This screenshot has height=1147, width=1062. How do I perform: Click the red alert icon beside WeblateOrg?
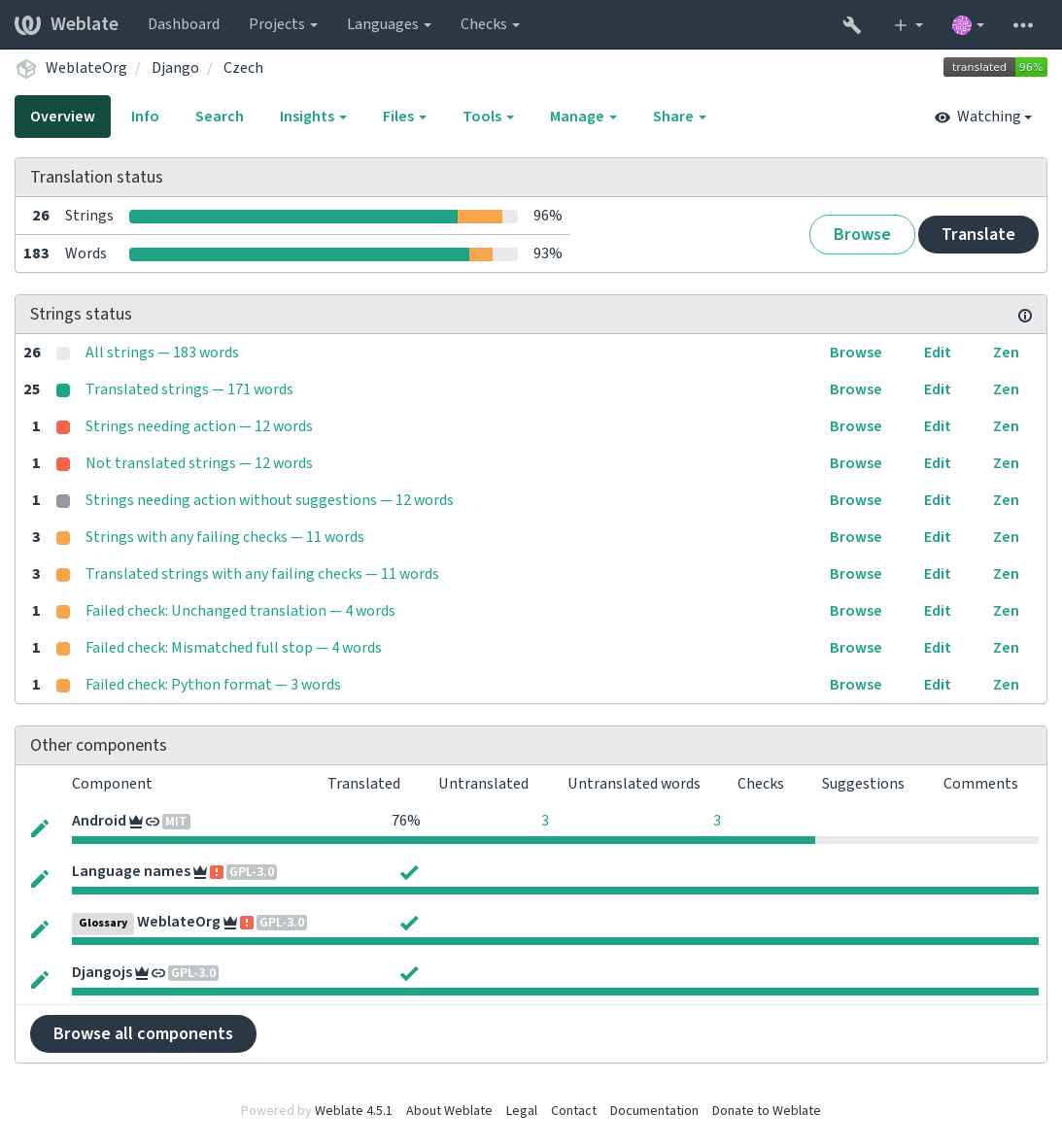pos(247,923)
